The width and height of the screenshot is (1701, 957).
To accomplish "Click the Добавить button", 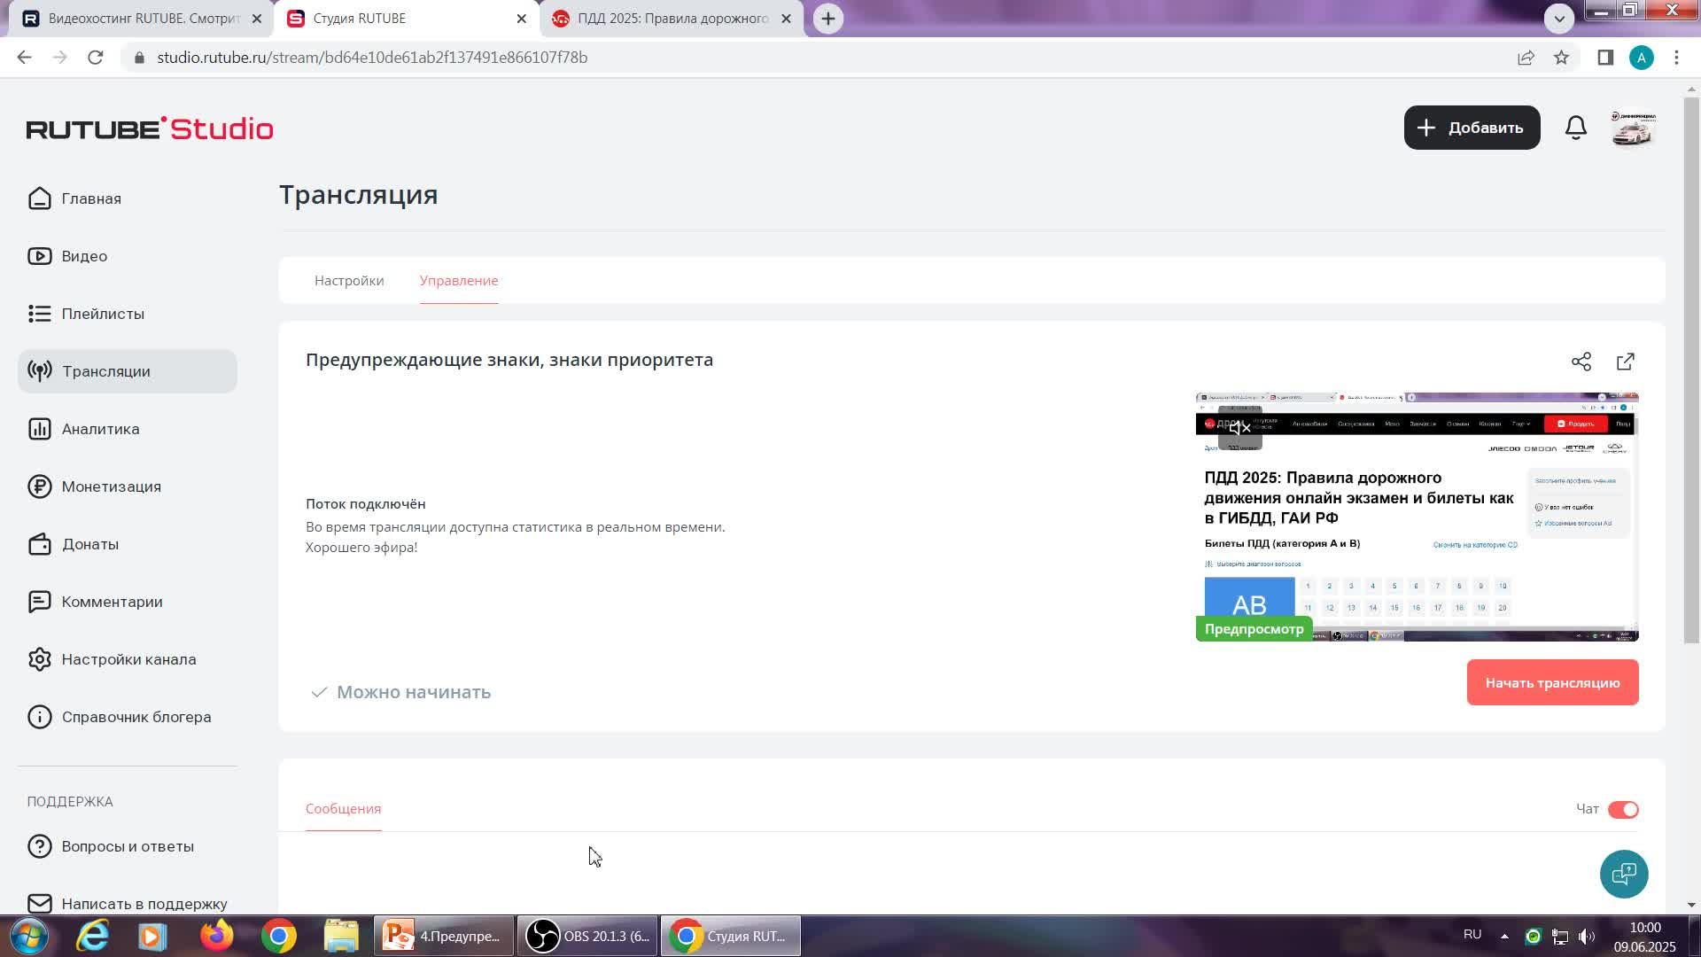I will click(x=1472, y=128).
